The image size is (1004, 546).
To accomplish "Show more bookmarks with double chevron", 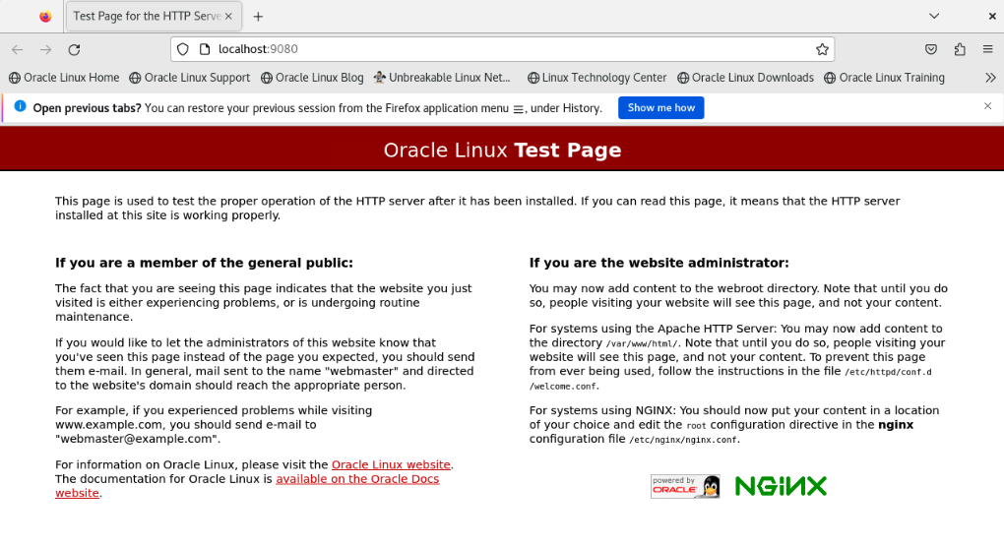I will [990, 78].
